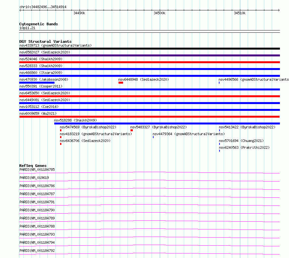Image resolution: width=289 pixels, height=258 pixels.
Task: Select the nsv4479364 gnomAD label
Action: (189, 134)
